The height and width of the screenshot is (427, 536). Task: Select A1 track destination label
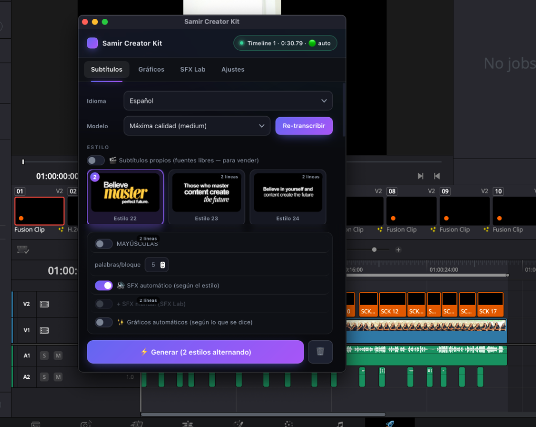[26, 356]
